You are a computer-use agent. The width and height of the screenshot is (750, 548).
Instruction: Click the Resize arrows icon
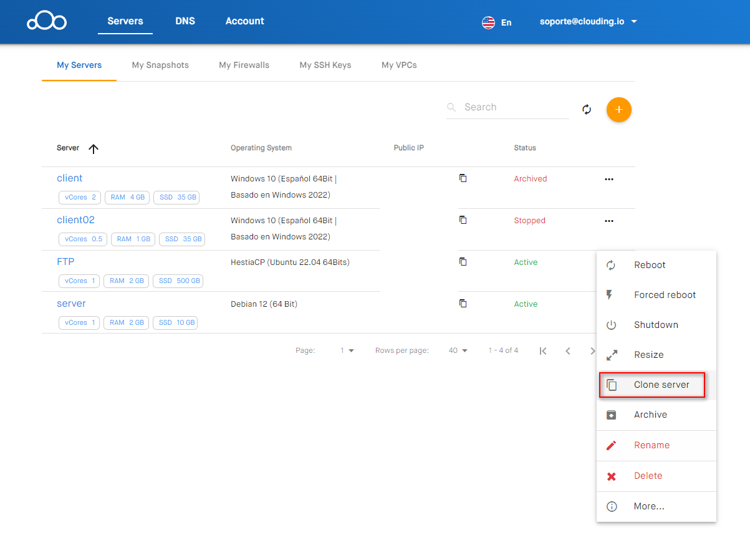click(612, 355)
